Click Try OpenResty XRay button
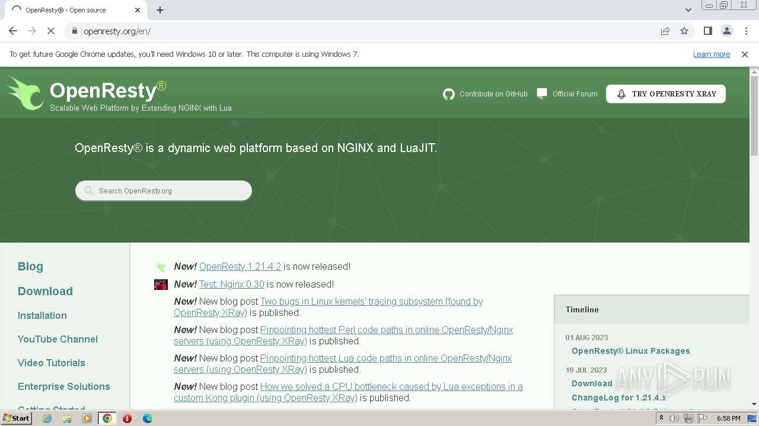 tap(666, 94)
